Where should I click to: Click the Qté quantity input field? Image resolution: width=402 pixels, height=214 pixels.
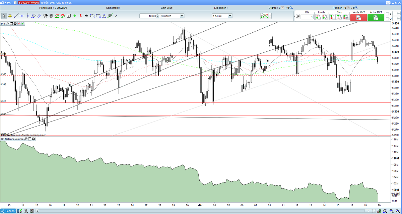tap(307, 17)
